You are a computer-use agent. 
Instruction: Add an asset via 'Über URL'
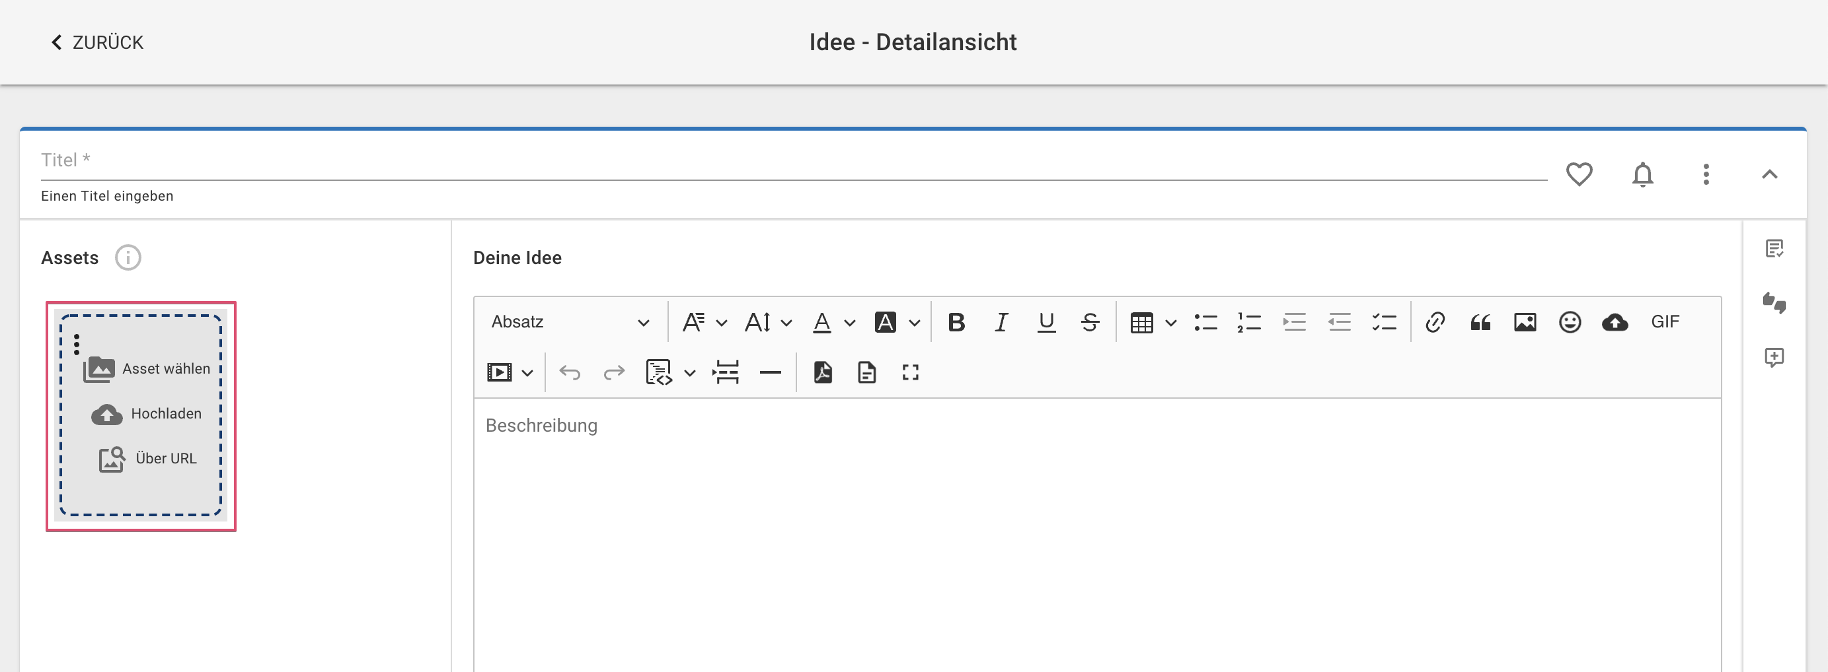tap(147, 459)
